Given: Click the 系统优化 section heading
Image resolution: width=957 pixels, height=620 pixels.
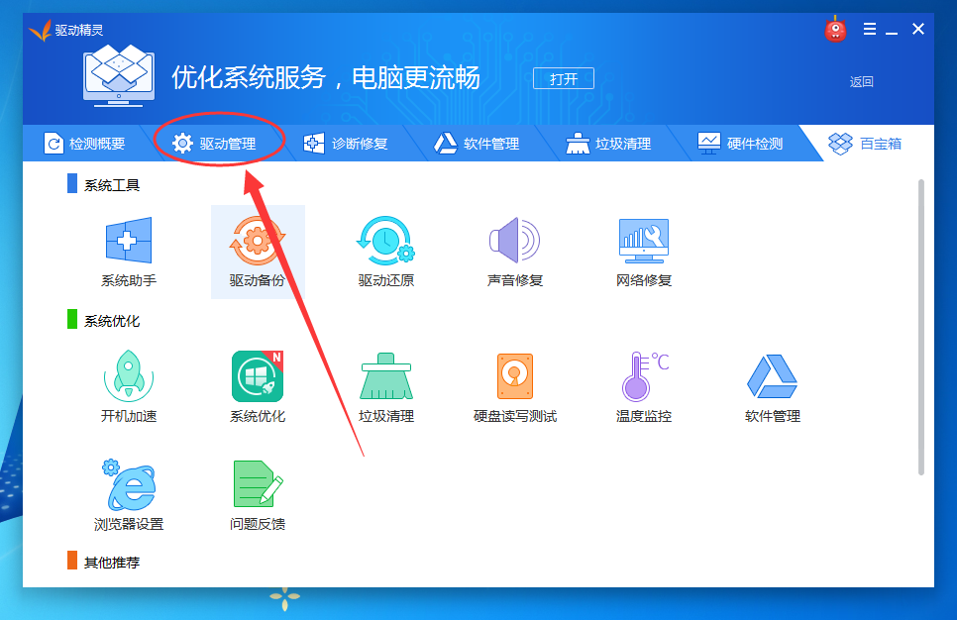Looking at the screenshot, I should 112,321.
